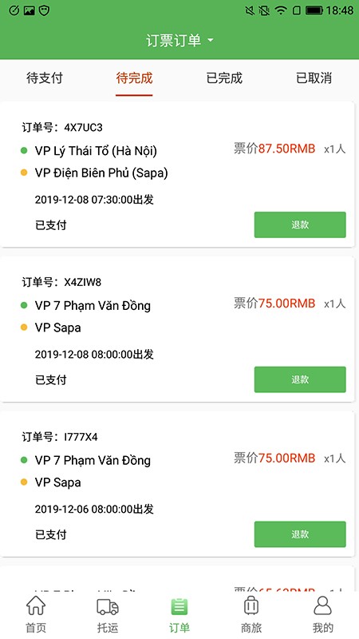Switch to the 已完成 tab

224,77
